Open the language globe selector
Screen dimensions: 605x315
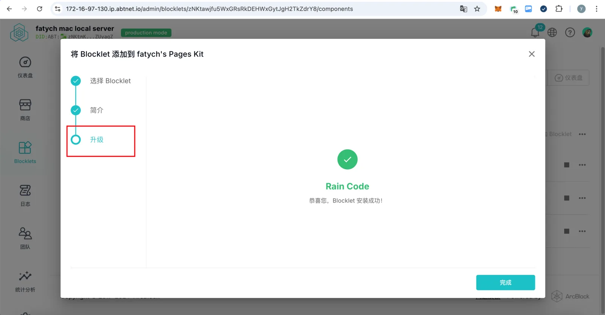coord(552,32)
